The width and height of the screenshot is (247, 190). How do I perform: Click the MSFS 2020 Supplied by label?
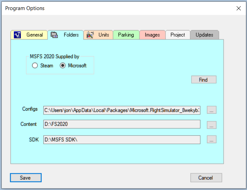54,57
